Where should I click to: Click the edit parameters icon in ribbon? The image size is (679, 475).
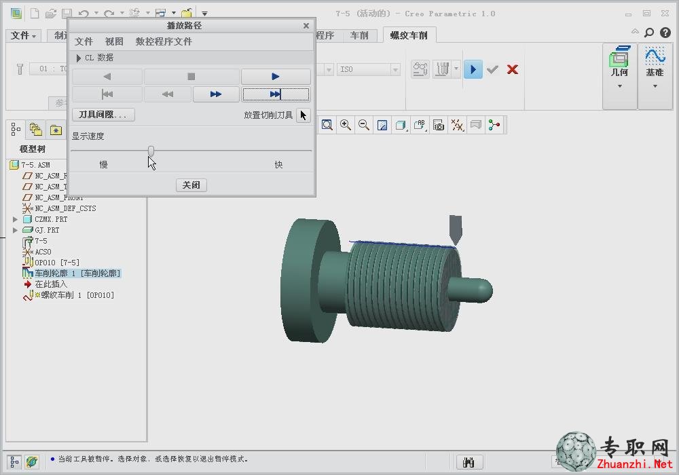pyautogui.click(x=420, y=69)
